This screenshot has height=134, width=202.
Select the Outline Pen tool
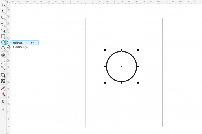pos(3,101)
